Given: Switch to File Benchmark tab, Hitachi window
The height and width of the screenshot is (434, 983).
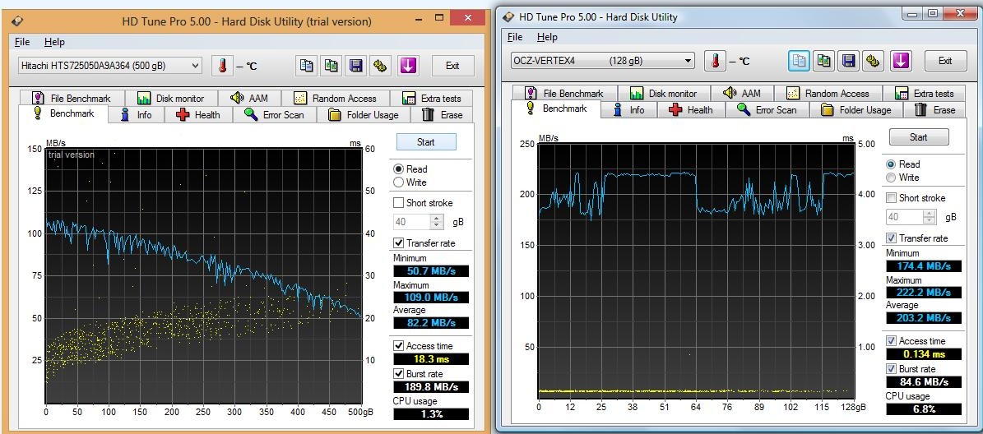Looking at the screenshot, I should pos(72,99).
